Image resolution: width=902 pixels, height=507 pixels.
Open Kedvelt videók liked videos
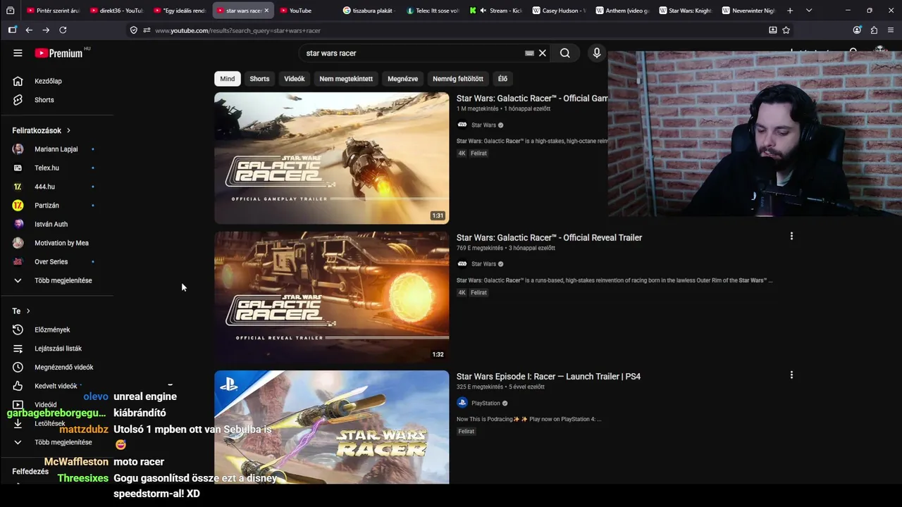56,386
